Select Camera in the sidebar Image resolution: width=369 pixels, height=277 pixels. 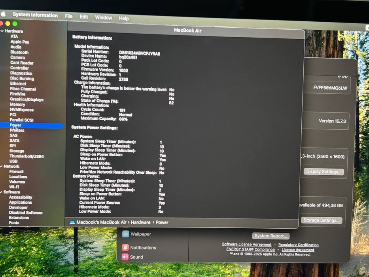[x=17, y=57]
